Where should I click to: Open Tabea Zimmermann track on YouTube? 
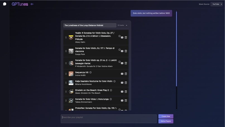(122, 100)
